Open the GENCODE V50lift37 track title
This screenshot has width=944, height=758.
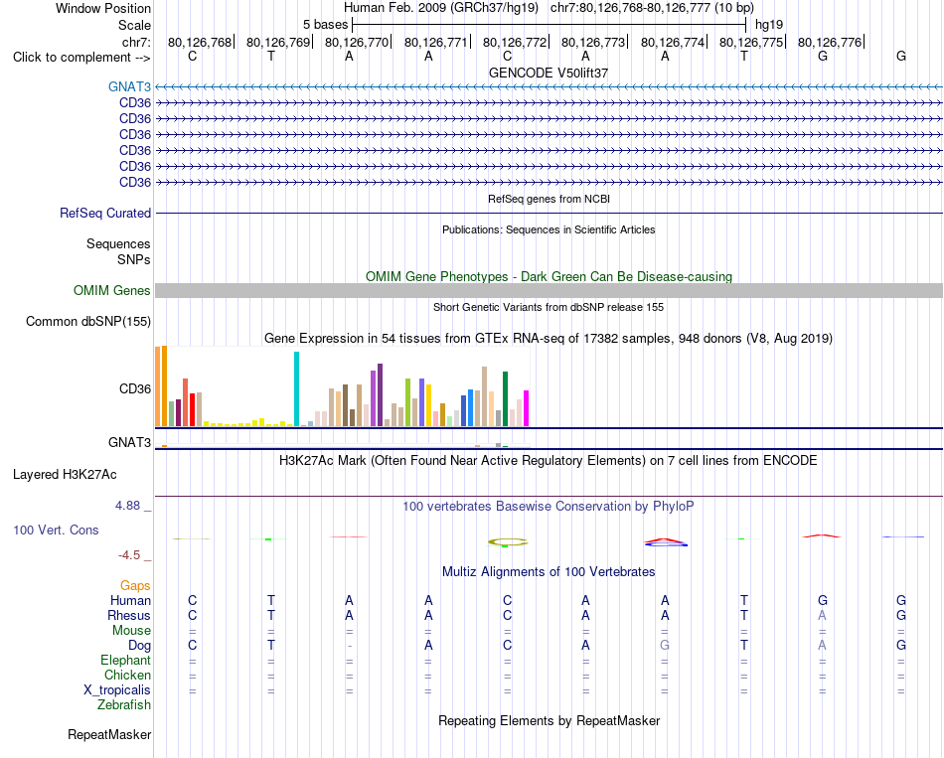549,73
